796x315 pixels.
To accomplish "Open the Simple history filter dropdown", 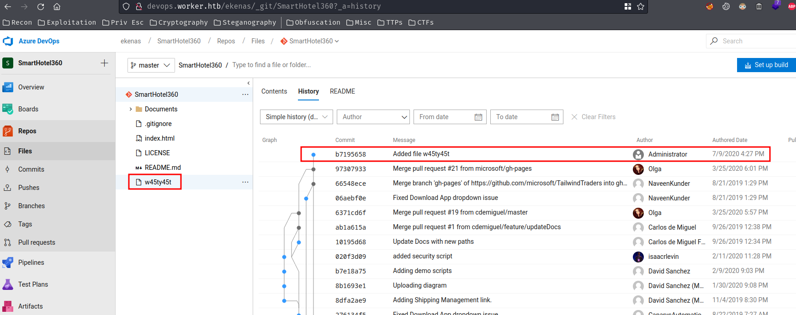I will pyautogui.click(x=297, y=117).
